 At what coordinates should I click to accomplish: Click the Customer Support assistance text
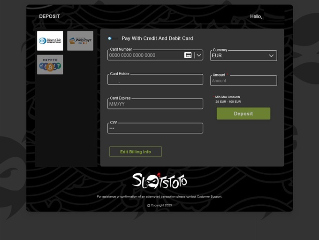tap(159, 197)
